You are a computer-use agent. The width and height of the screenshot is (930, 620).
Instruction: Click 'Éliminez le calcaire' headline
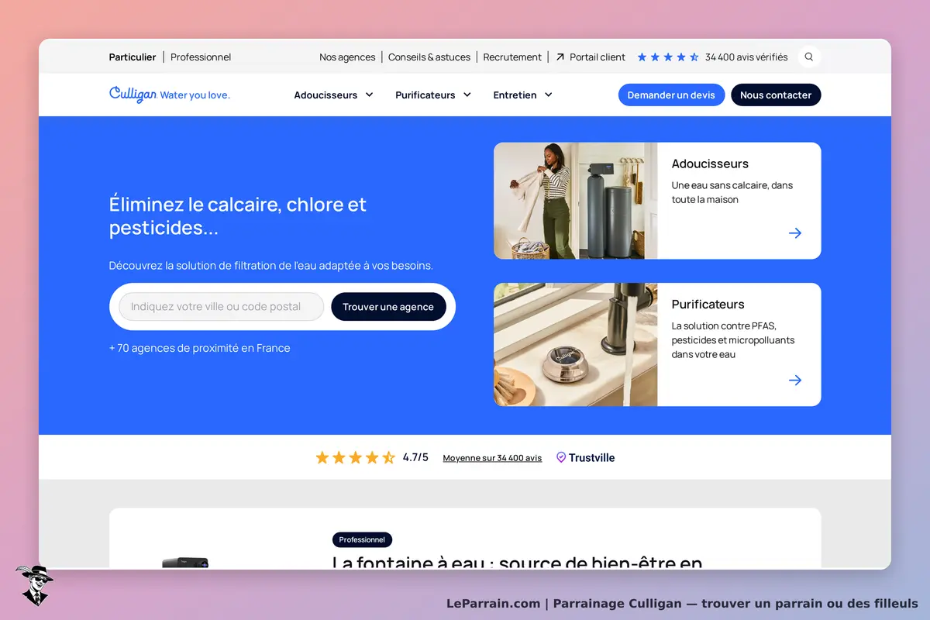pos(238,216)
